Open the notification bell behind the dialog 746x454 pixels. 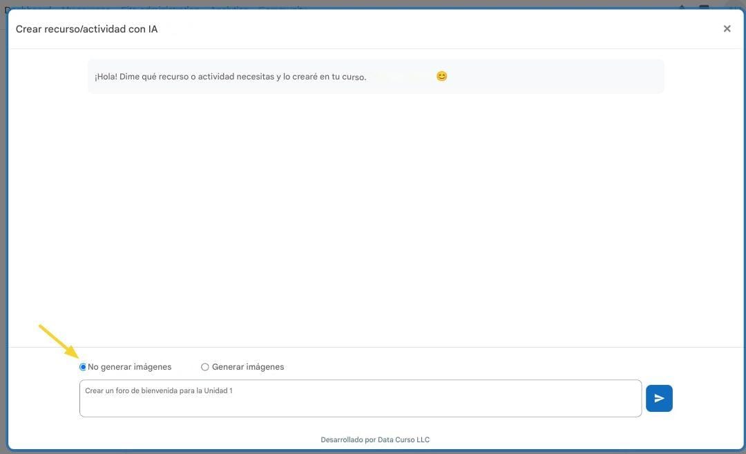(682, 8)
